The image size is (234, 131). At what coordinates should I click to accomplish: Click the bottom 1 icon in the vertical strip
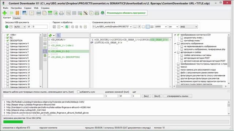45,59
